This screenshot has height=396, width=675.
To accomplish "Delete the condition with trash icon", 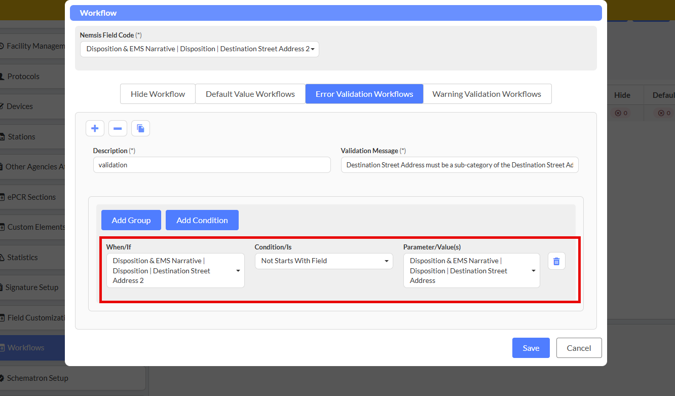I will [556, 261].
